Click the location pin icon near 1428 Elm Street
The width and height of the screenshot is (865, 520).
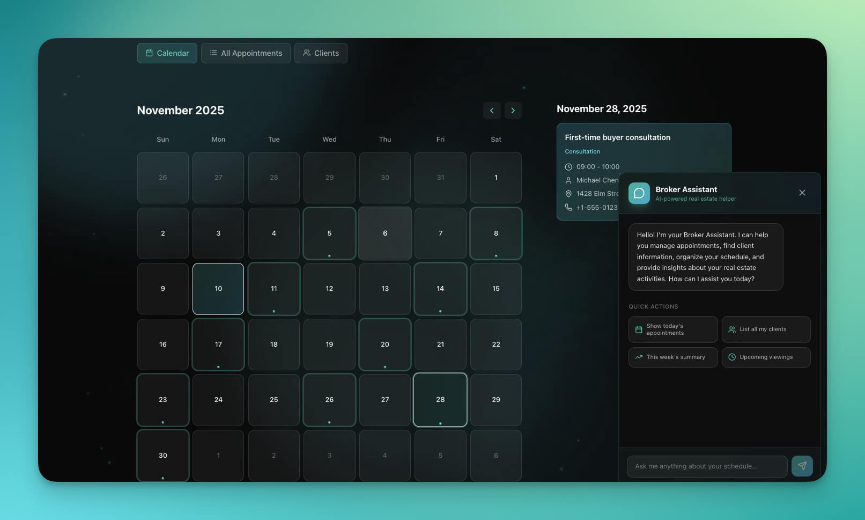click(x=568, y=194)
